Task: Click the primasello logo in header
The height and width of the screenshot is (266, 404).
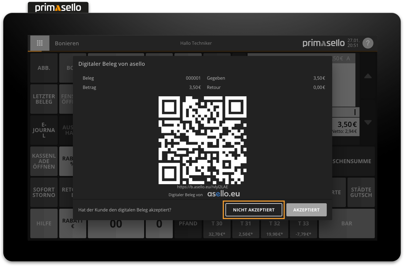Action: click(323, 43)
